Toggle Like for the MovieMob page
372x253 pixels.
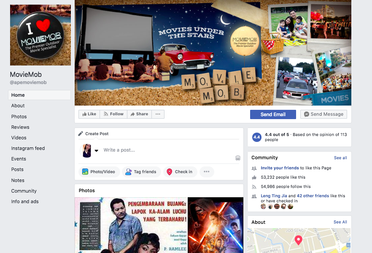tap(89, 114)
